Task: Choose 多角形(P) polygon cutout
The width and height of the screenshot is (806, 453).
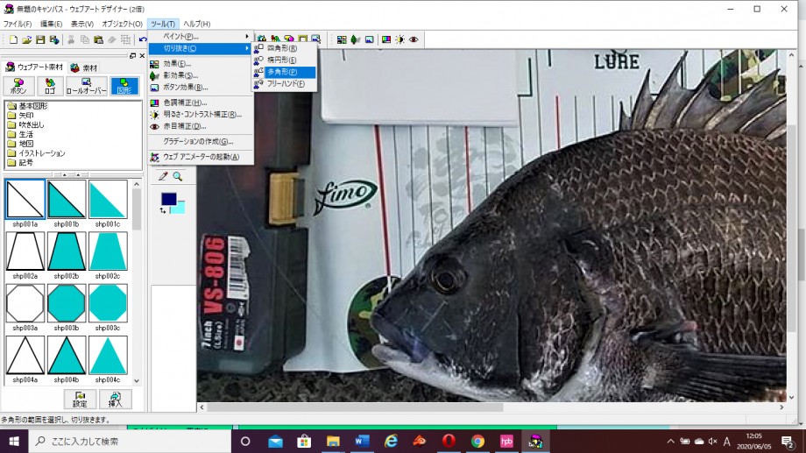Action: [284, 72]
